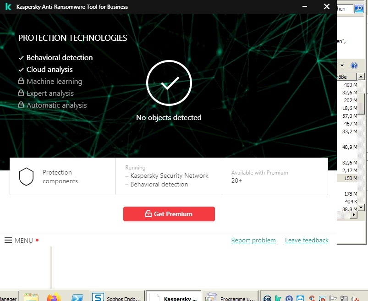Open the file explorer taskbar icon
Screen dimensions: 368x301
[x=31, y=297]
